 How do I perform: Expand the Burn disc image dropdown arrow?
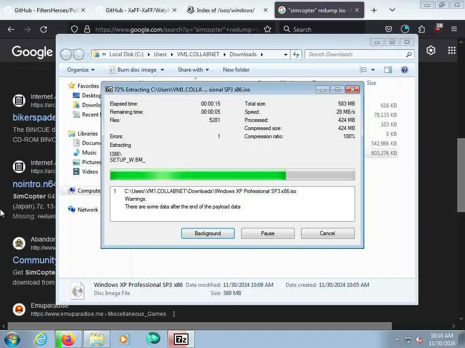coord(162,70)
